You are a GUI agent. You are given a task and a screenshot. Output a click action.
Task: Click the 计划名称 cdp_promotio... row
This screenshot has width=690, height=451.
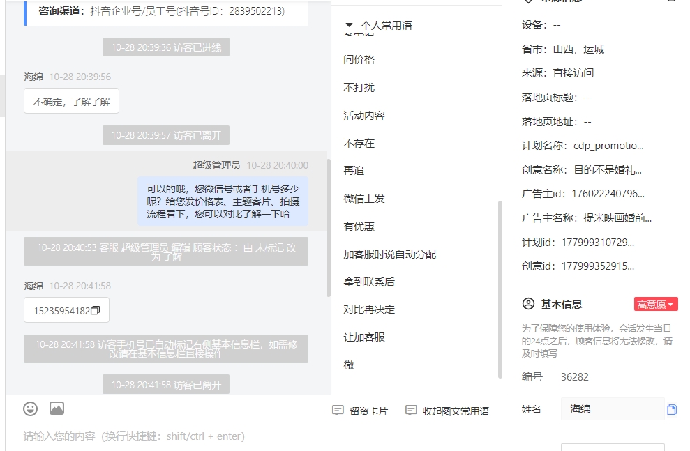(x=583, y=146)
